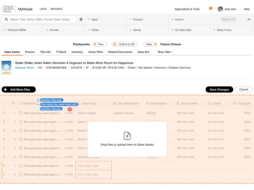Click the Internal Note lines icon in header
This screenshot has height=190, width=254.
[x=178, y=103]
